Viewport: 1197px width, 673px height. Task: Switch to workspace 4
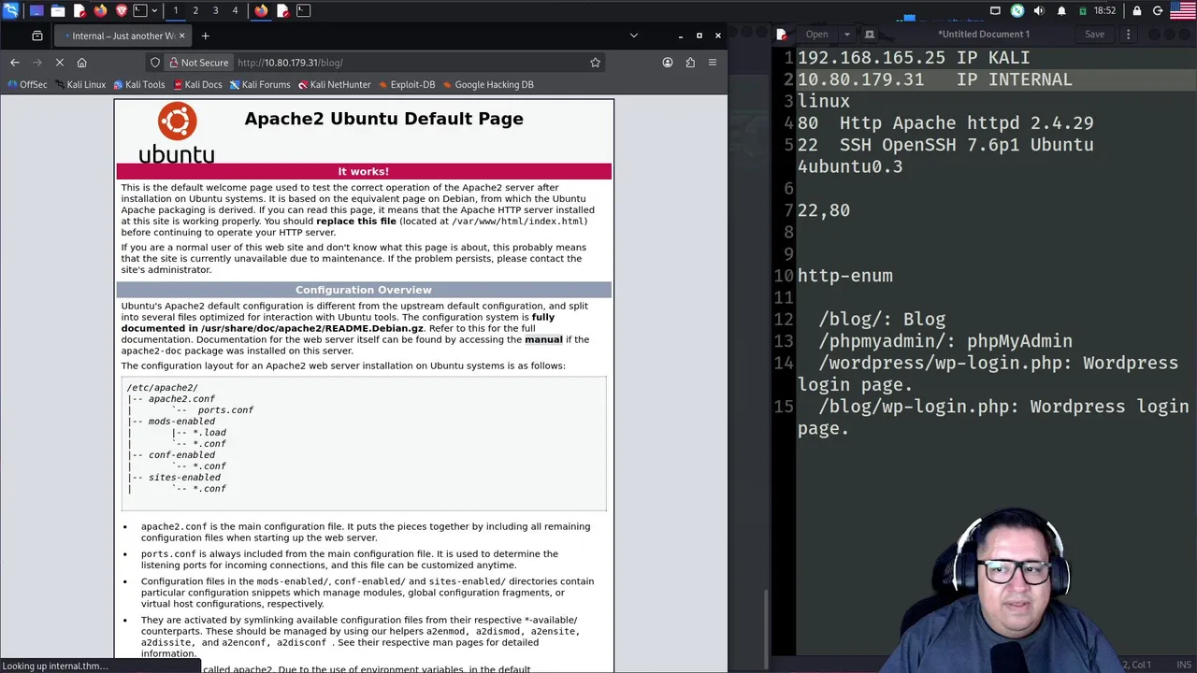pyautogui.click(x=235, y=10)
